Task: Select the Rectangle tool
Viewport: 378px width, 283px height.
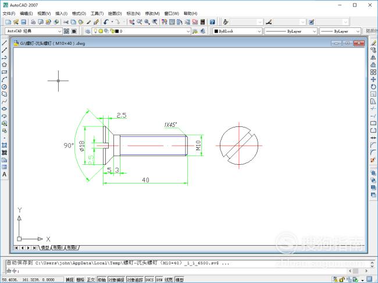Action: pyautogui.click(x=4, y=72)
